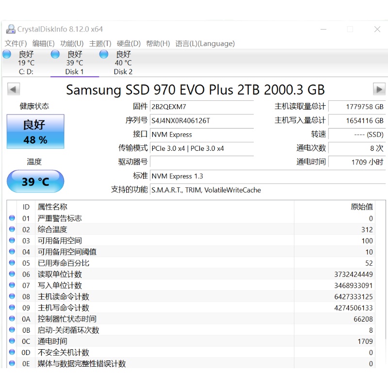Click the 39 °C temperature button
Screen dimensions: 388x388
(x=35, y=181)
